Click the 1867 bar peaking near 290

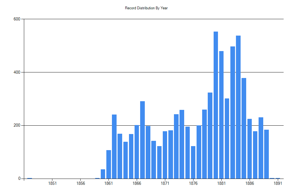pyautogui.click(x=142, y=140)
